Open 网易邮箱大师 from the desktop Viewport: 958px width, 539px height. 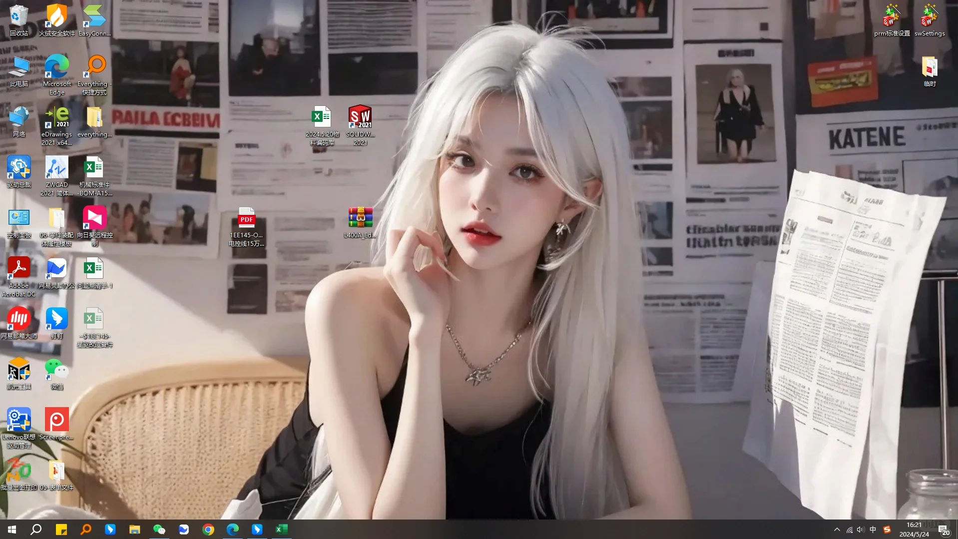[19, 323]
